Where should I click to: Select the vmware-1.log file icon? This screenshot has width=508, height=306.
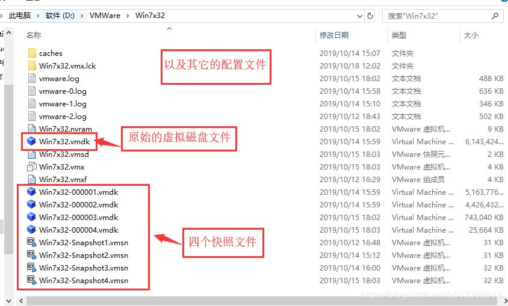(32, 103)
